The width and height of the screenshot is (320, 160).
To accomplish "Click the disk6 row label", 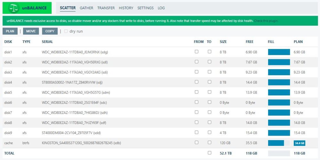I will coord(8,103).
